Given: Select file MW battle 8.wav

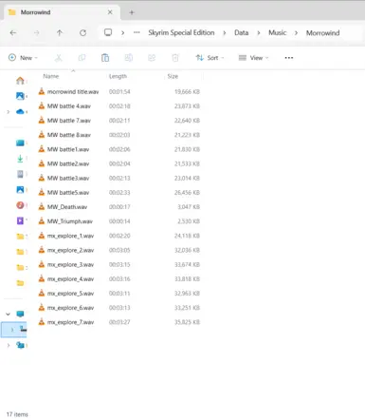Looking at the screenshot, I should (69, 135).
